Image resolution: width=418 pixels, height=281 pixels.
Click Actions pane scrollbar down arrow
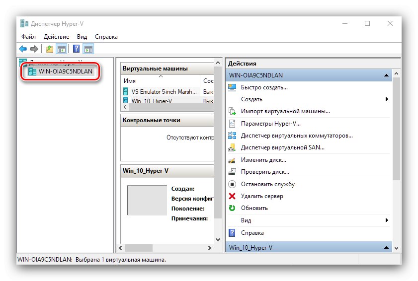(397, 248)
